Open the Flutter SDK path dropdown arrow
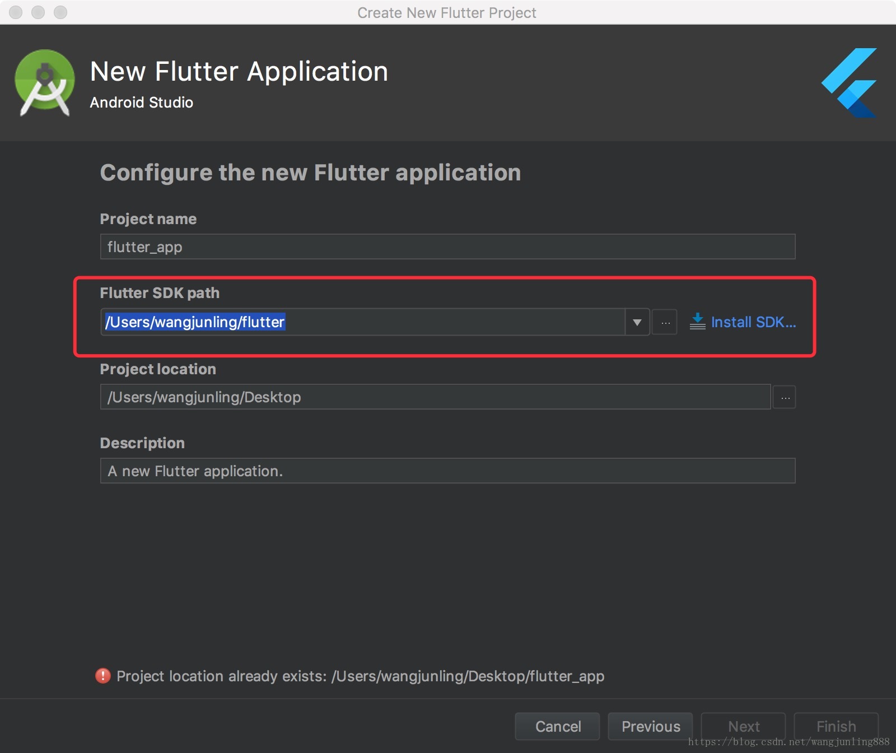 (637, 322)
